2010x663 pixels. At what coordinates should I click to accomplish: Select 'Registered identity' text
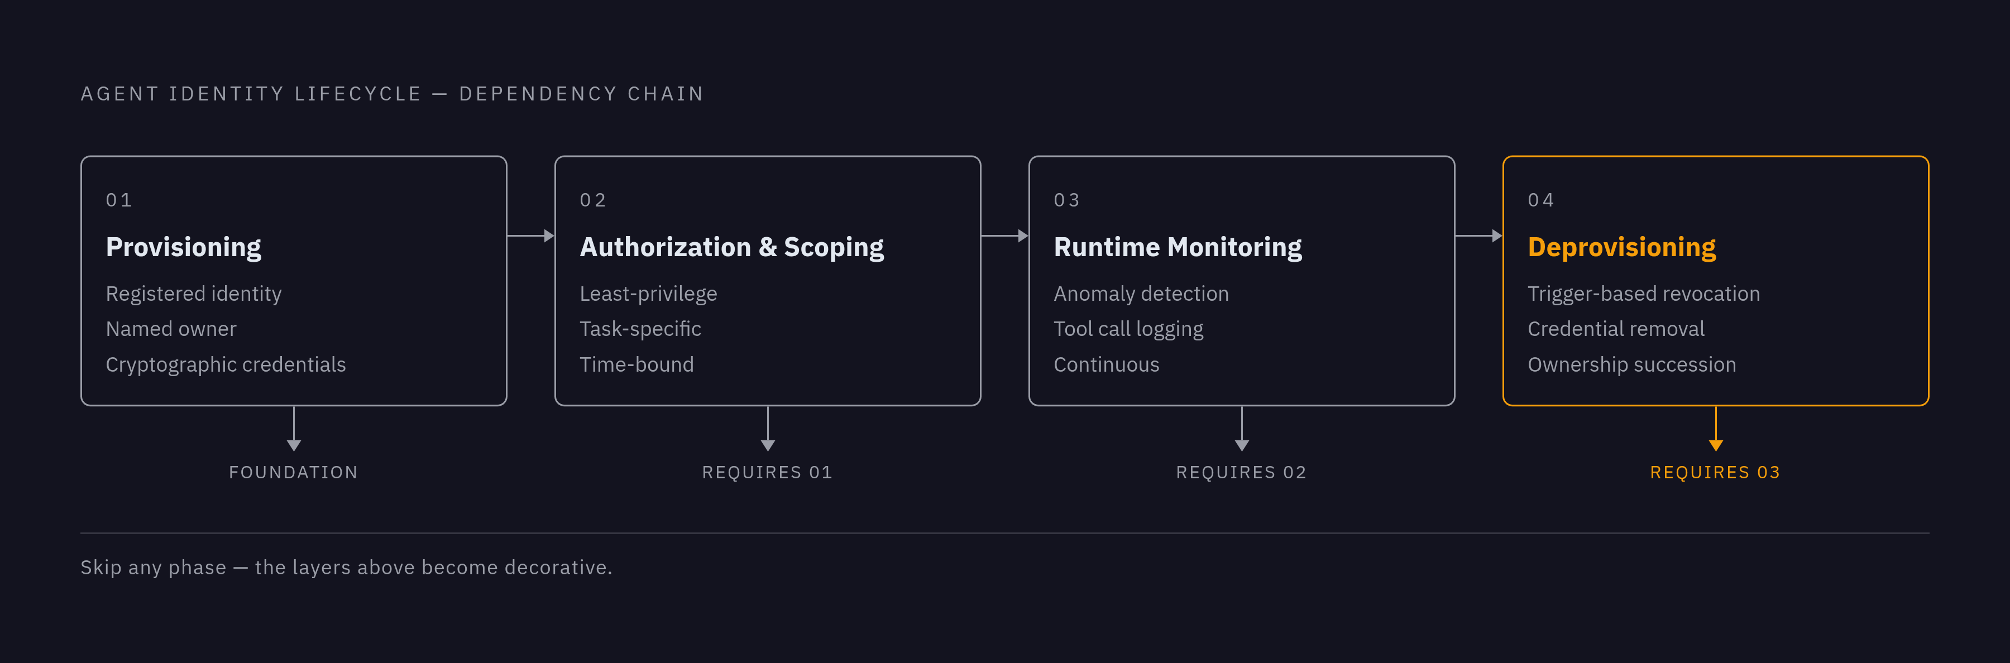point(194,294)
